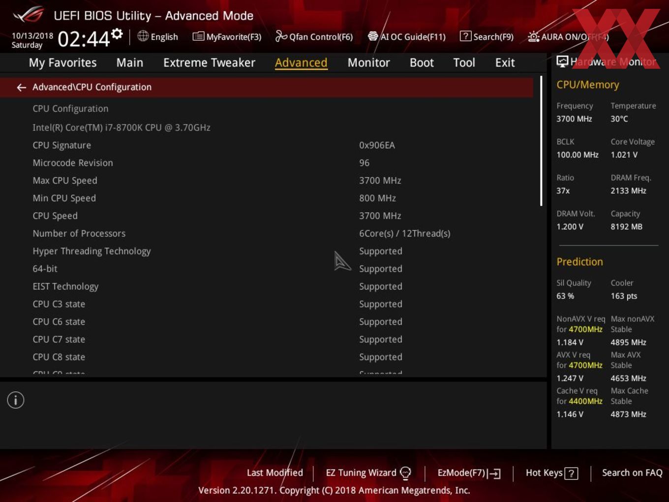This screenshot has height=502, width=669.
Task: Open Qfan Control(F6)
Action: (314, 36)
